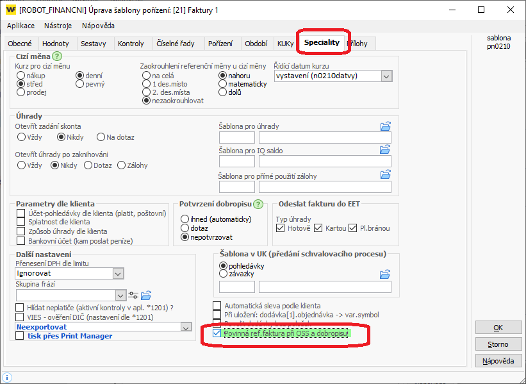Open folder icon next to Skupina frází
Image resolution: width=526 pixels, height=384 pixels.
146,296
